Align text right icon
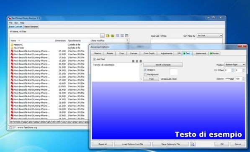The width and height of the screenshot is (250, 152). tap(141, 61)
